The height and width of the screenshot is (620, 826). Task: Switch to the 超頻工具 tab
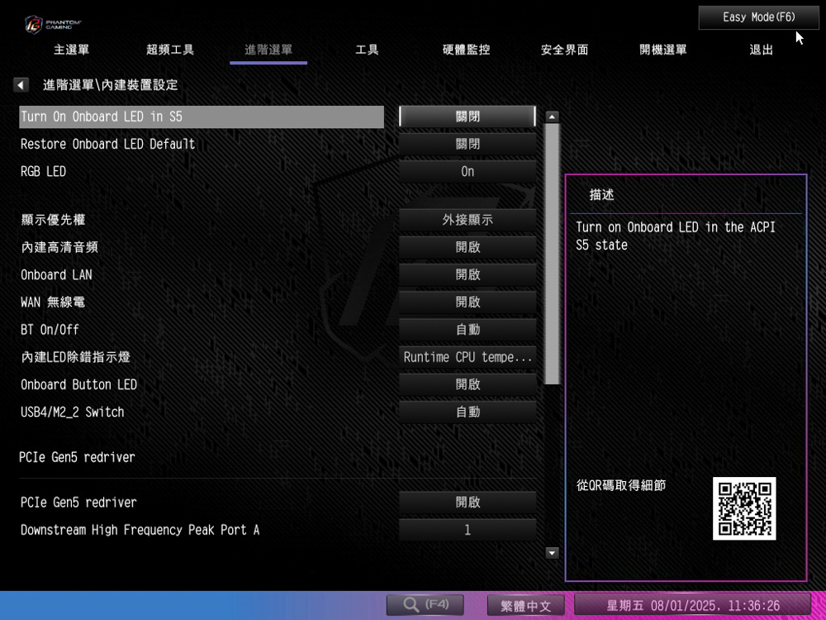[170, 50]
